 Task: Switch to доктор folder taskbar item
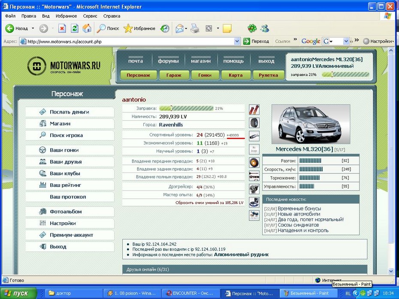[74, 293]
